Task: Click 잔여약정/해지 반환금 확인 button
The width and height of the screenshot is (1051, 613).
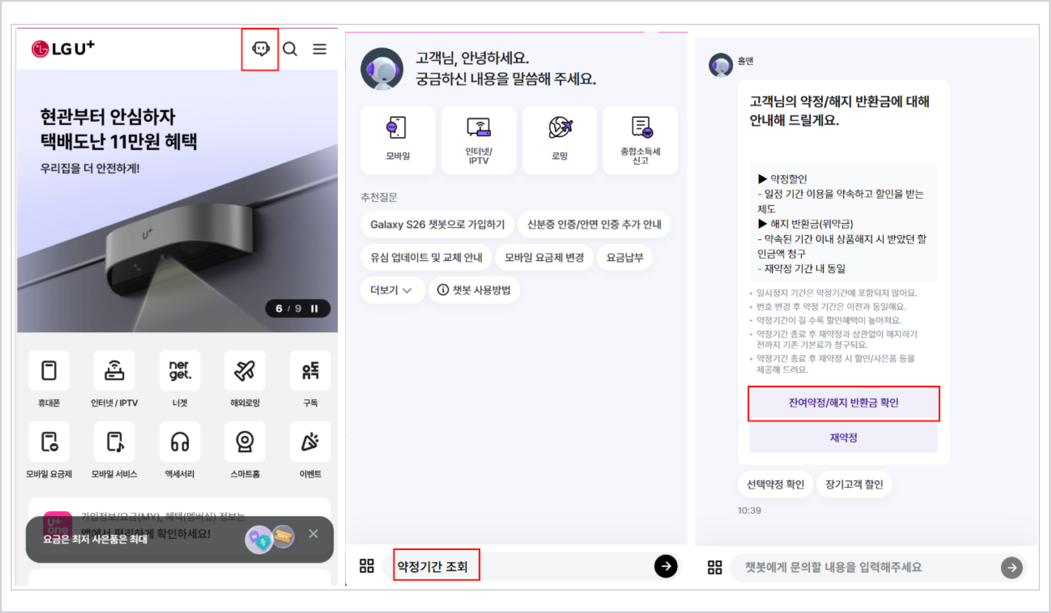Action: click(843, 403)
